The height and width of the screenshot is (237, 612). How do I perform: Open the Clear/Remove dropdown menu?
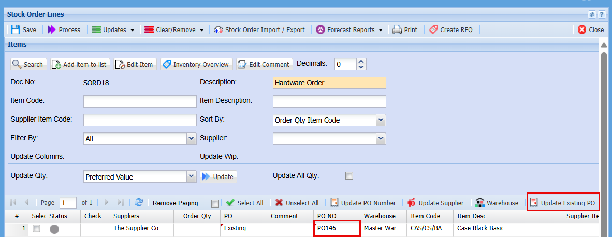pos(174,29)
